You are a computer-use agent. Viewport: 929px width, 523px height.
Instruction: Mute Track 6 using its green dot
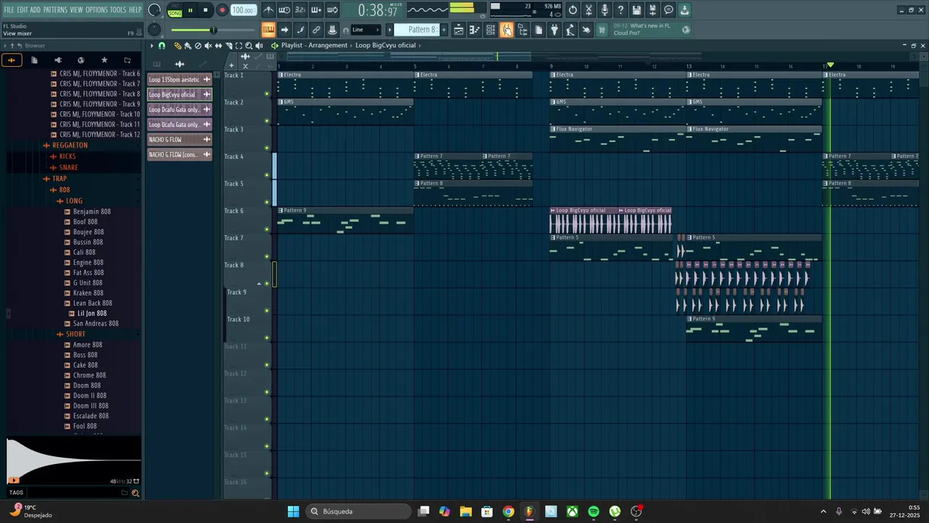tap(267, 229)
